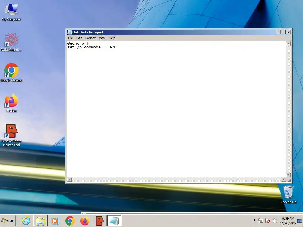Click the vertical scrollbar up arrow

288,44
